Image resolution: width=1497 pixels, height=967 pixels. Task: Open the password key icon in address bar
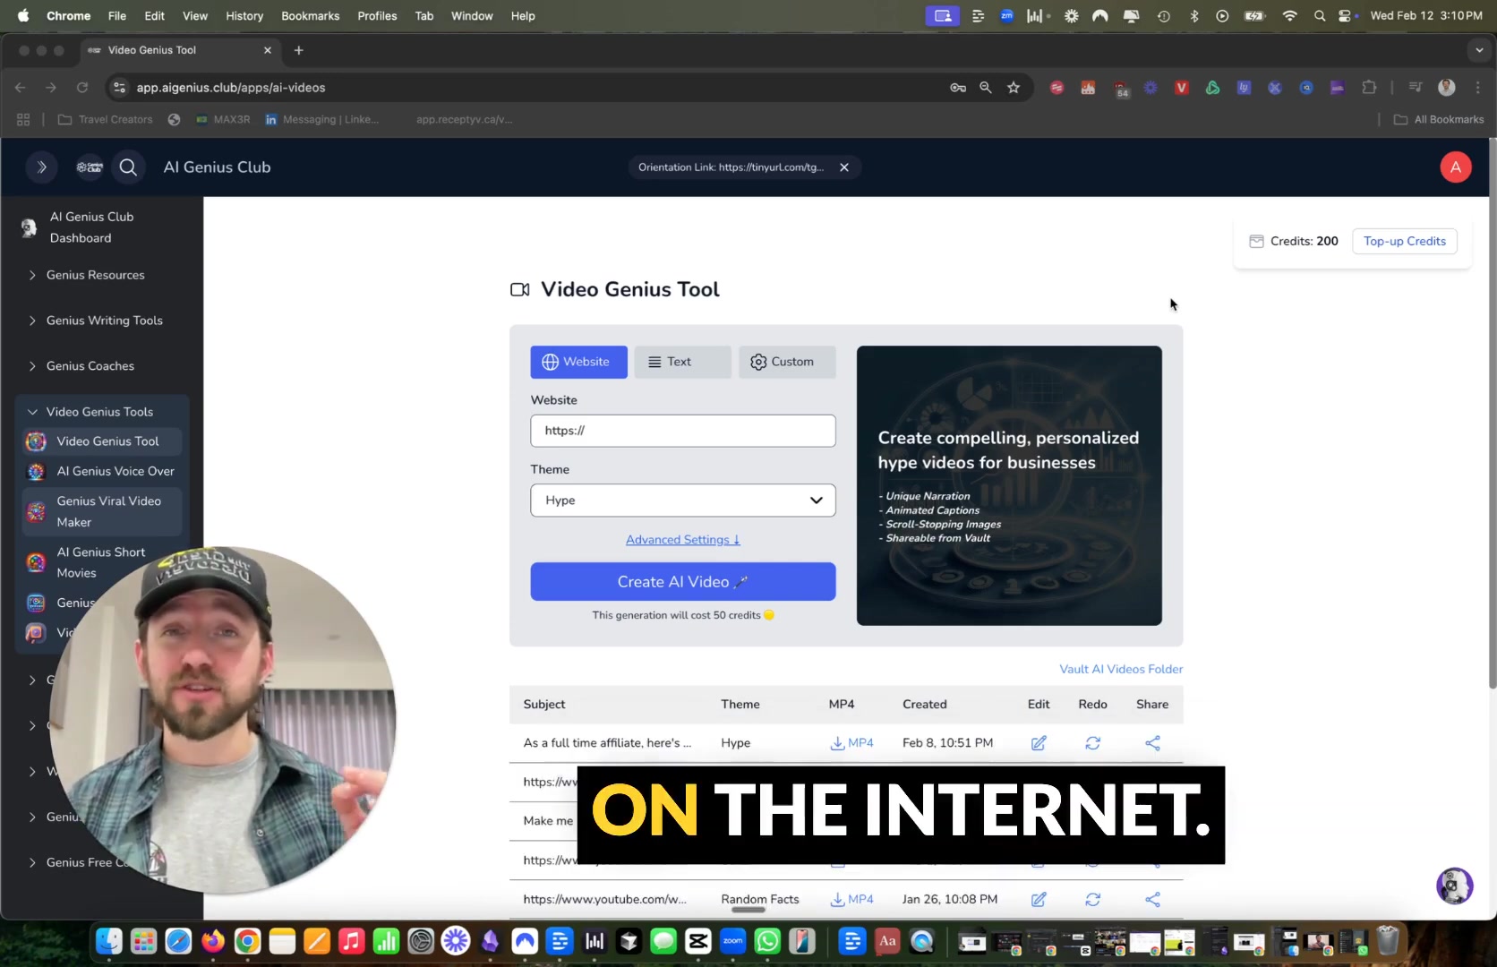point(958,88)
